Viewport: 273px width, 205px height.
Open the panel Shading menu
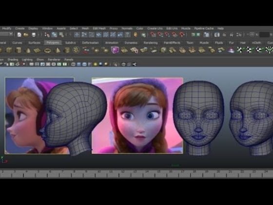[x=13, y=60]
